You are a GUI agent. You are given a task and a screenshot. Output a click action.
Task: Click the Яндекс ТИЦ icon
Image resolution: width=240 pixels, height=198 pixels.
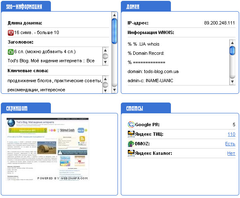[131, 134]
